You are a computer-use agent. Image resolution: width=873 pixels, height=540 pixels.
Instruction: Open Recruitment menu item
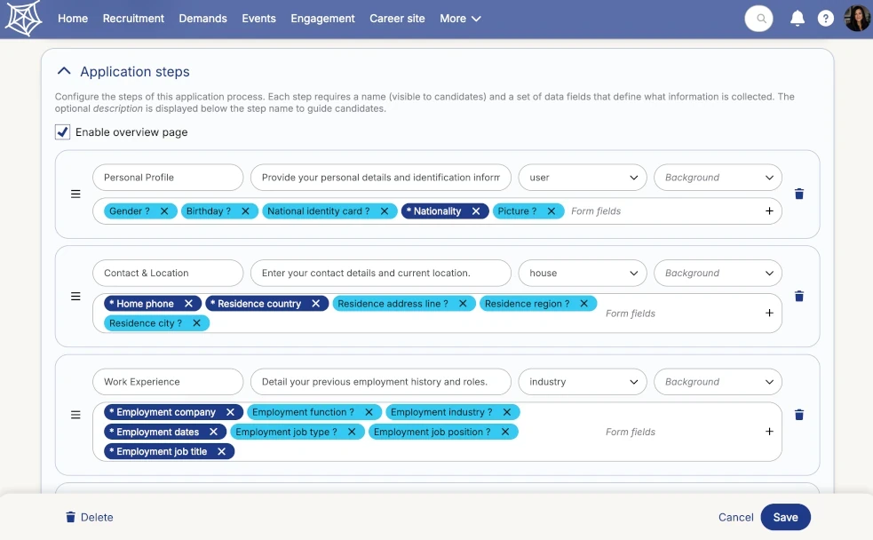pos(133,19)
